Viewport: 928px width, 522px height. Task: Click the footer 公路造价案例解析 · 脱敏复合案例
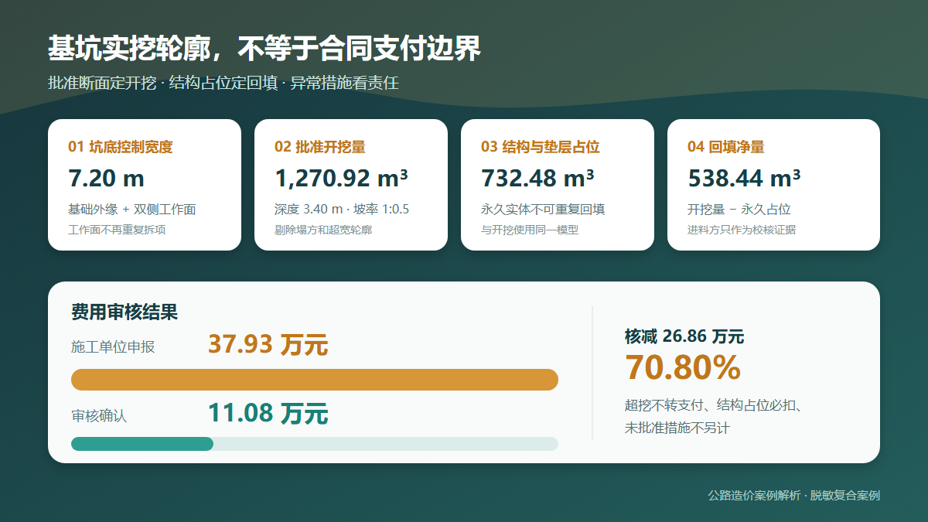point(794,496)
